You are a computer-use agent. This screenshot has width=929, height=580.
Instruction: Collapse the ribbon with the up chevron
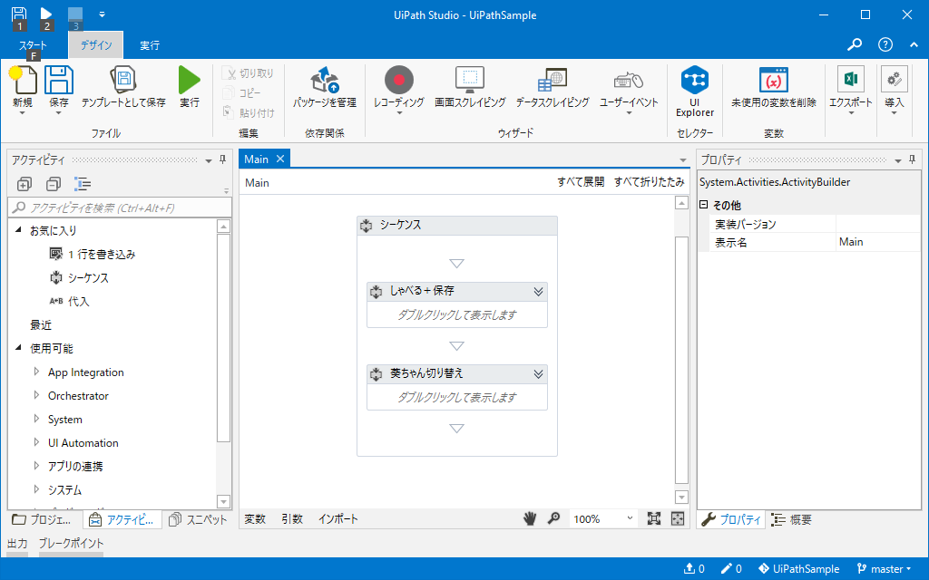(914, 44)
